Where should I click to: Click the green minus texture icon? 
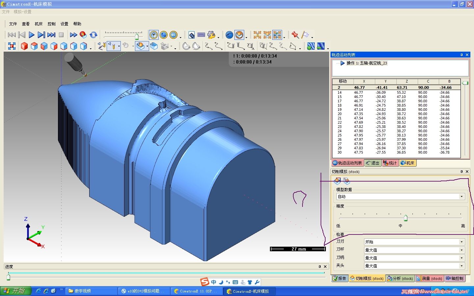tap(321, 46)
